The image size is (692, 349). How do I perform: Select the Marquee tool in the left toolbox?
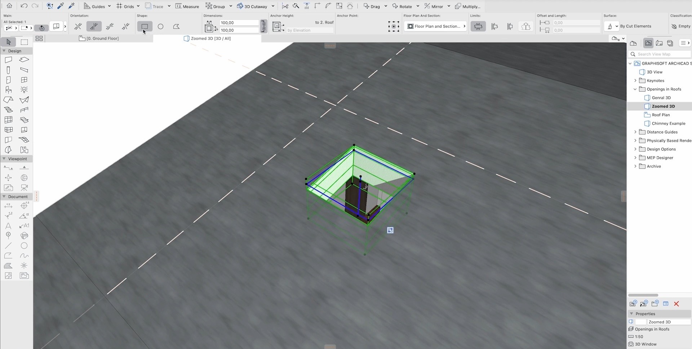tap(24, 42)
